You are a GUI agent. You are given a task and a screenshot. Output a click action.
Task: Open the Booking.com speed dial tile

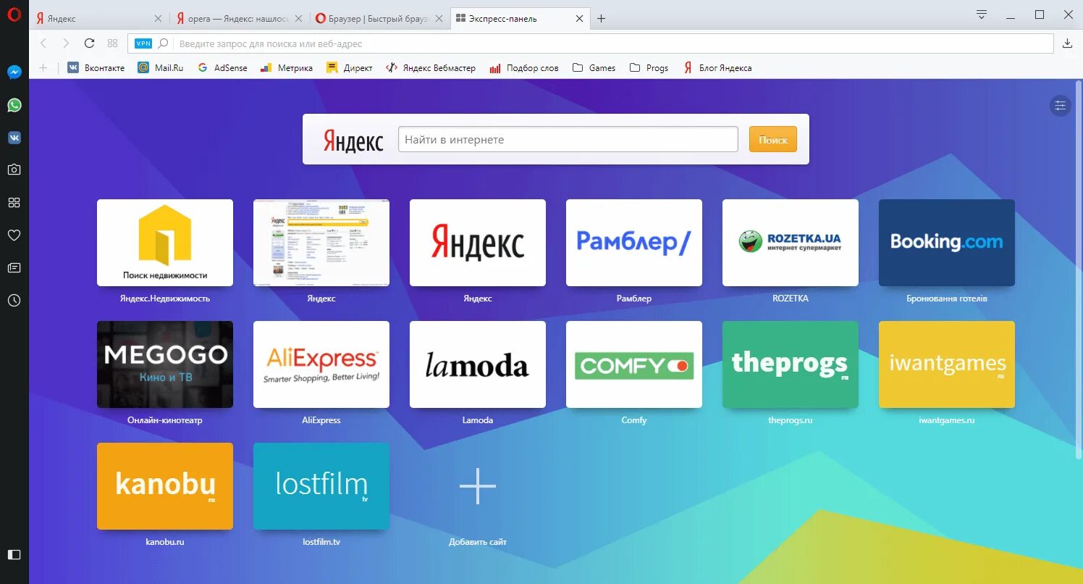[x=947, y=243]
